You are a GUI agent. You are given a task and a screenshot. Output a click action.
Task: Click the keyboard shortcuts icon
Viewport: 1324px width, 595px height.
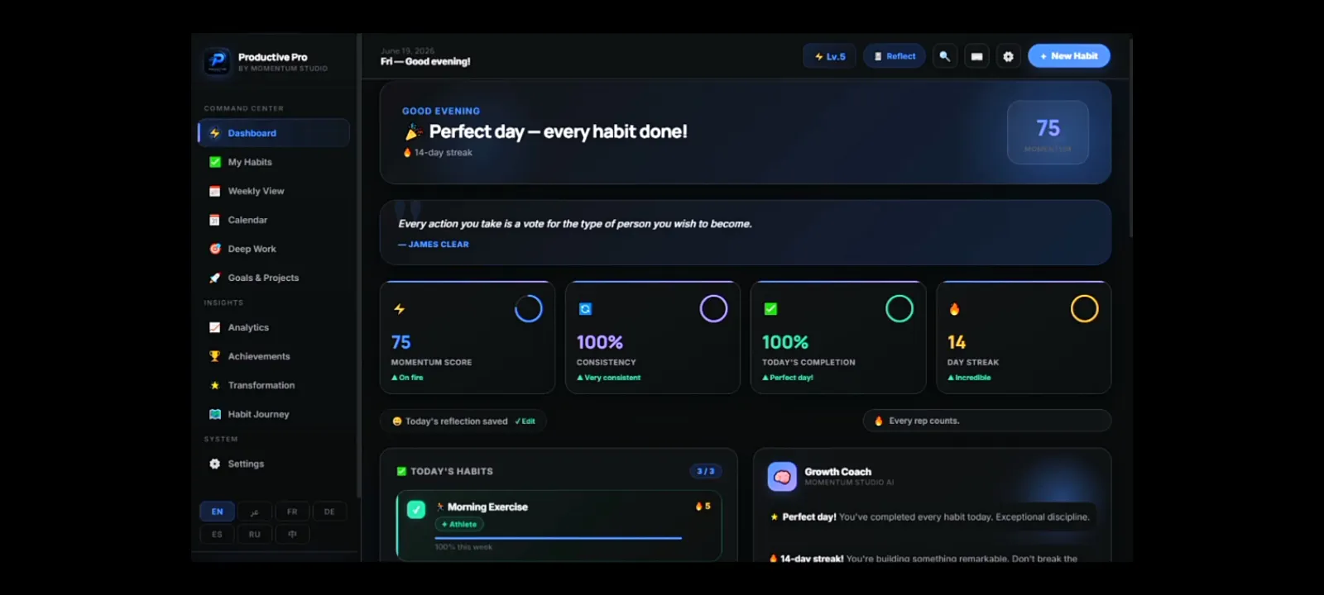[976, 56]
